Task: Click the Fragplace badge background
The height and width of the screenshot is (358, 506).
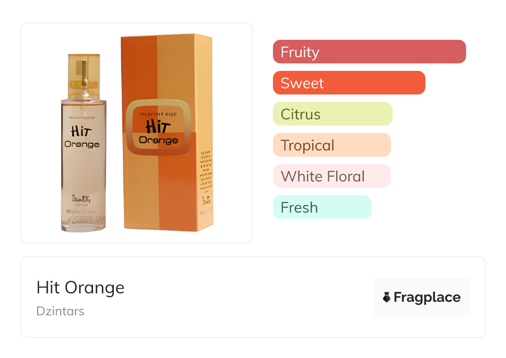Action: click(422, 297)
